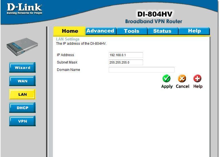
Task: Click the Cancel text label
Action: 183,86
